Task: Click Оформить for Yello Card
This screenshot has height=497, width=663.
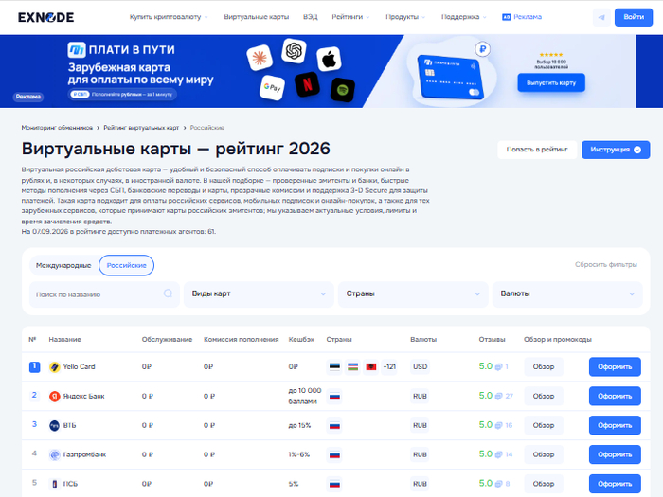Action: click(x=615, y=367)
